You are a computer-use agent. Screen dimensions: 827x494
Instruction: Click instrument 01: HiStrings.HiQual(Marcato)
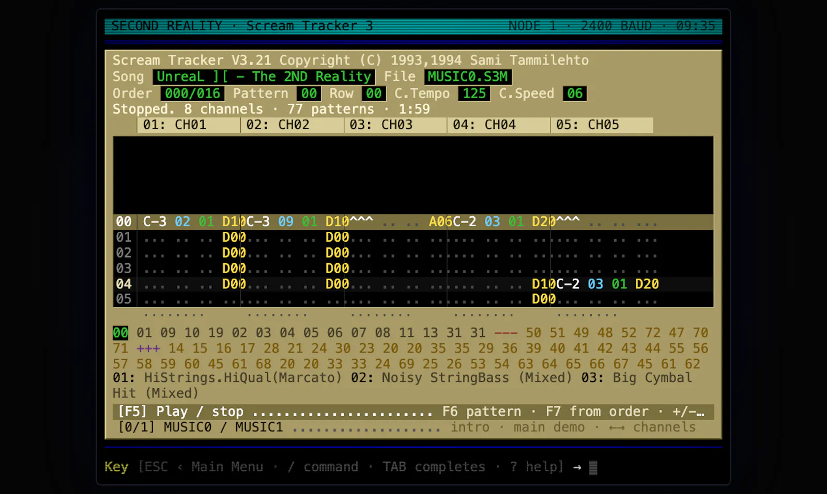[227, 378]
